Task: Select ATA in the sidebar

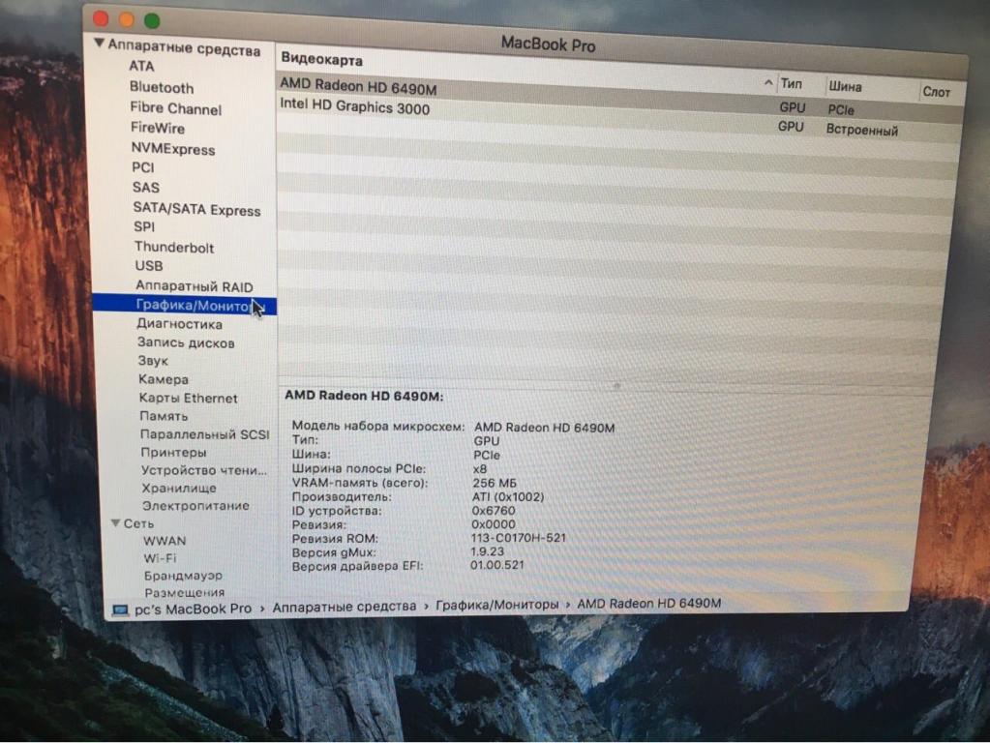Action: pyautogui.click(x=141, y=66)
